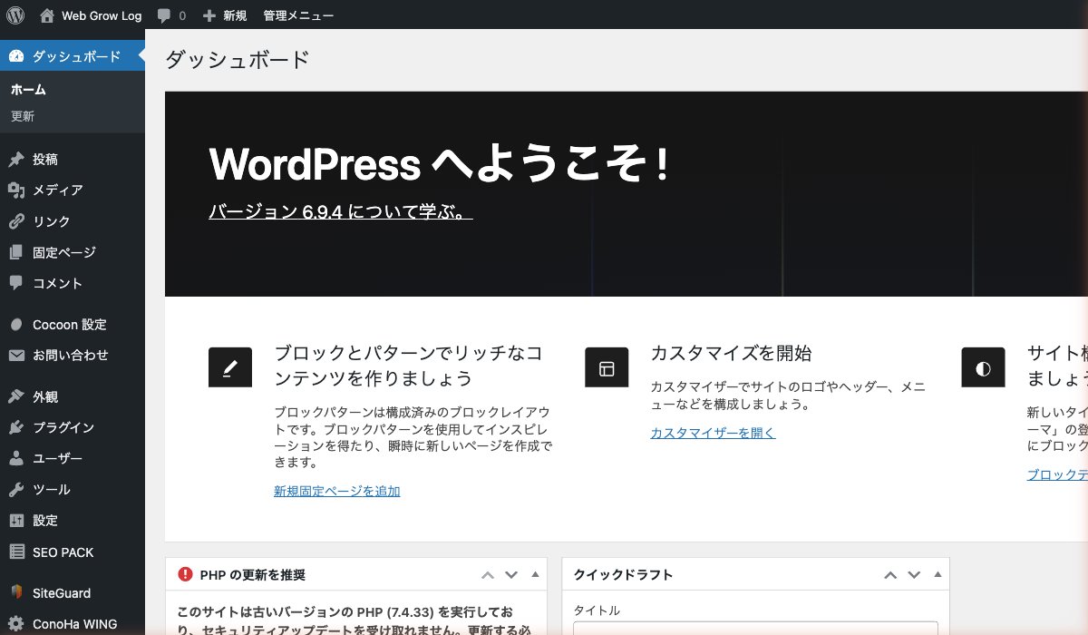This screenshot has width=1088, height=635.
Task: Click the ツール wrench icon
Action: coord(16,489)
